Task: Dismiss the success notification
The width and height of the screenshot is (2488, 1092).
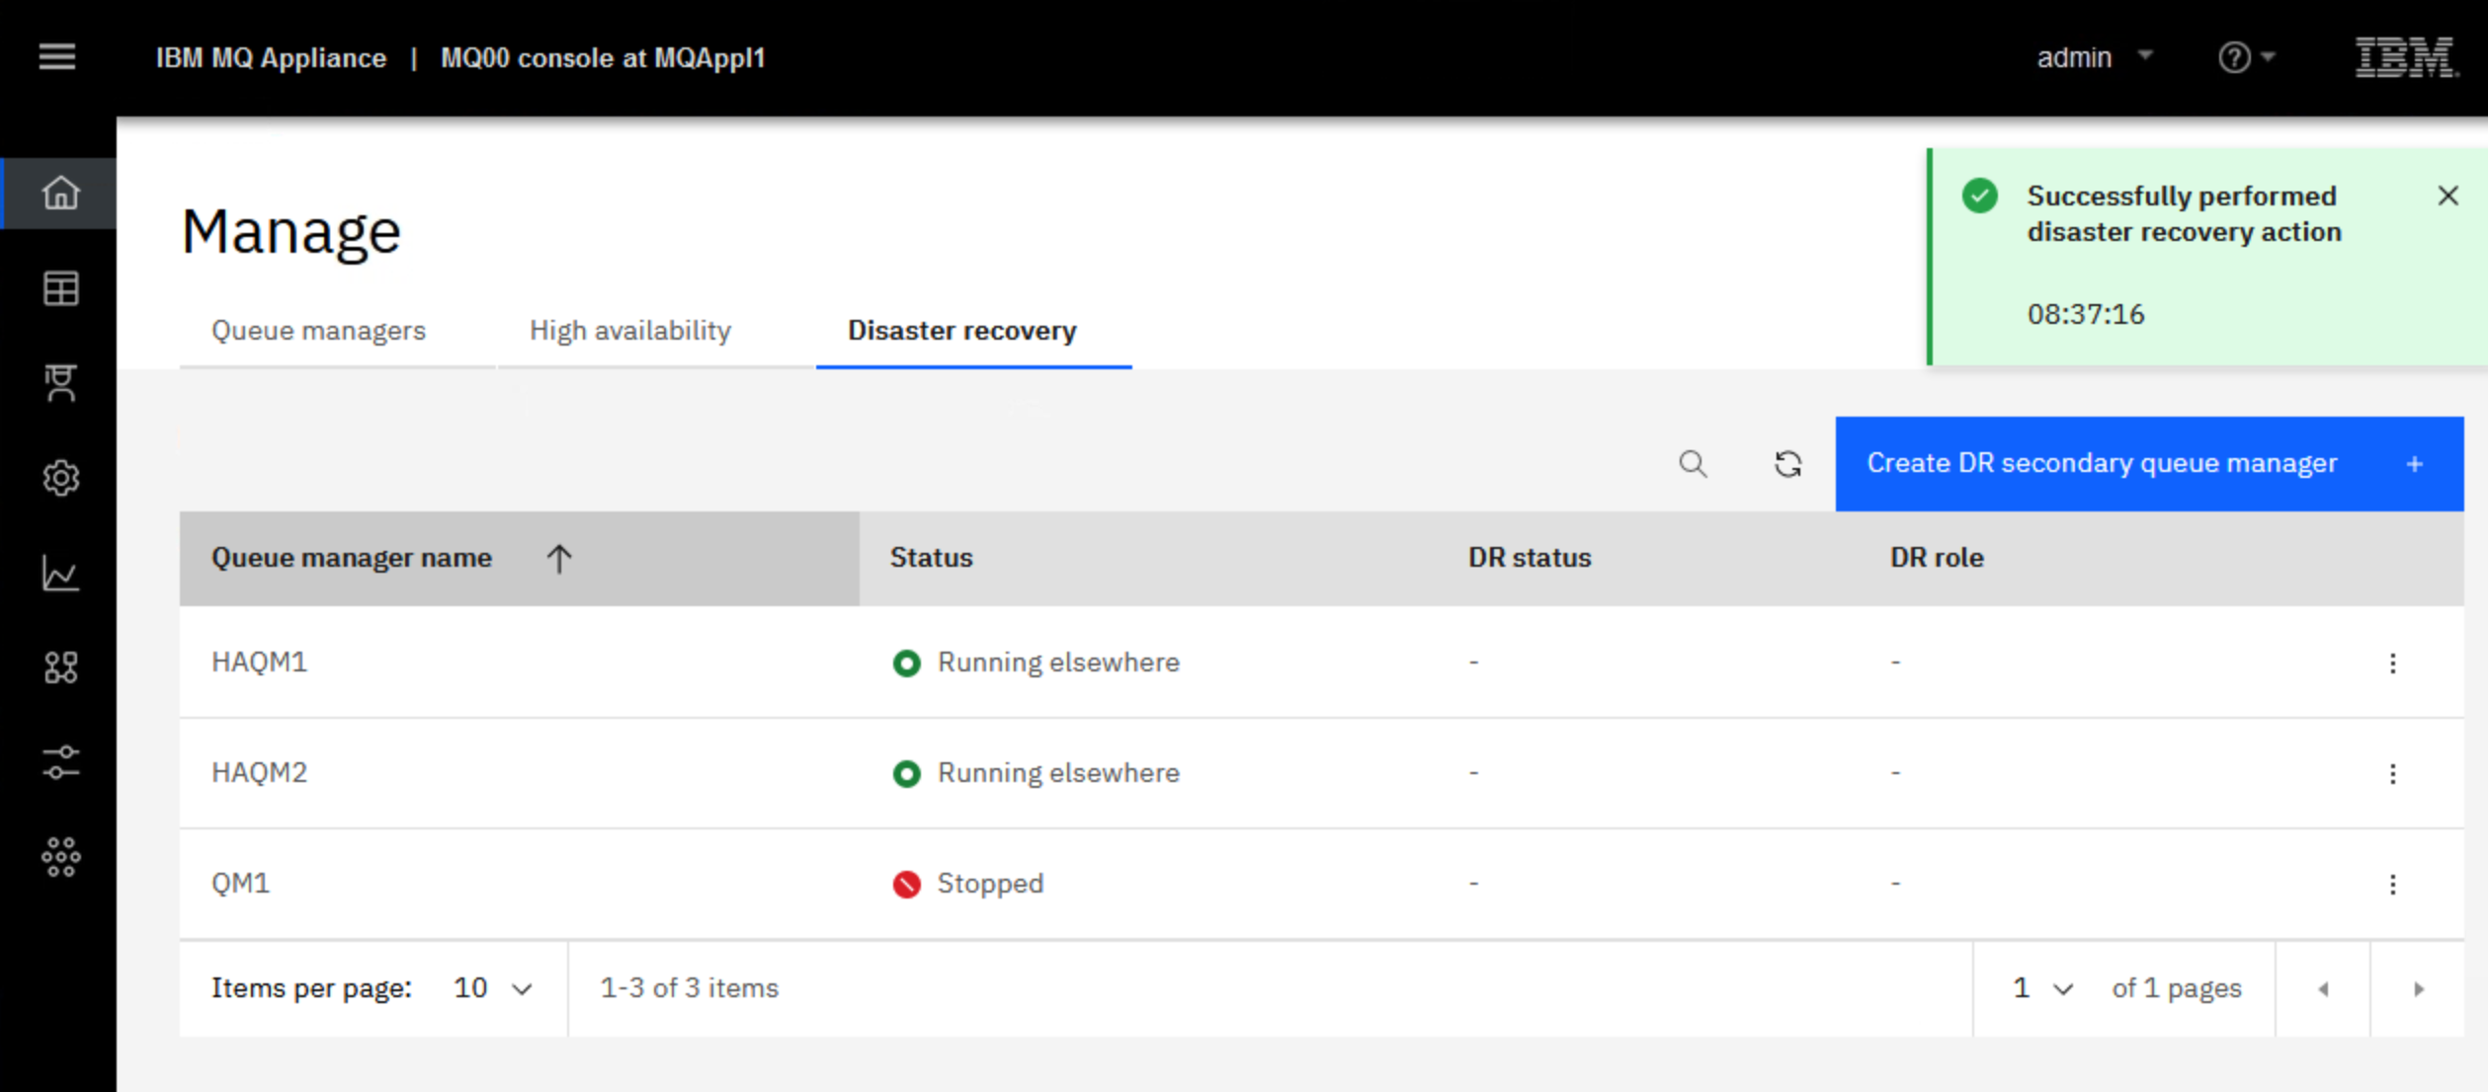Action: (2447, 195)
